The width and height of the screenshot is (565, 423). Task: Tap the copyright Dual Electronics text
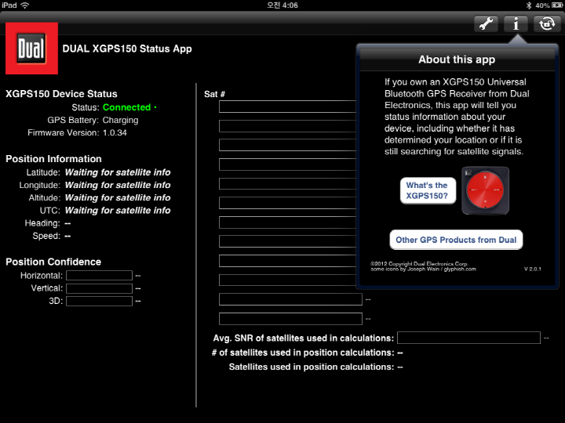click(x=419, y=264)
